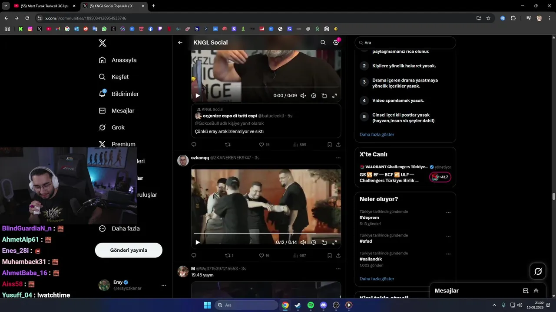Click the Chrome address bar URL
This screenshot has height=312, width=556.
pos(86,18)
